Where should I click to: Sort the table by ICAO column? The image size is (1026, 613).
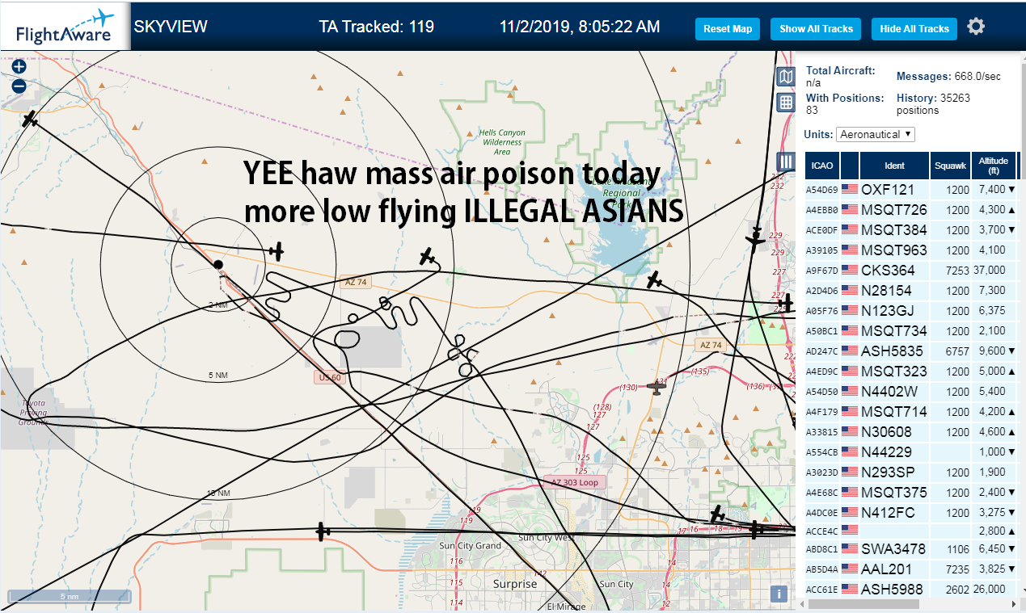(x=822, y=166)
